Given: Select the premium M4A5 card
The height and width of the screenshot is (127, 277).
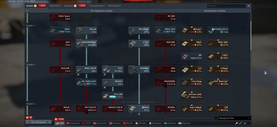Looking at the screenshot, I should 192,43.
